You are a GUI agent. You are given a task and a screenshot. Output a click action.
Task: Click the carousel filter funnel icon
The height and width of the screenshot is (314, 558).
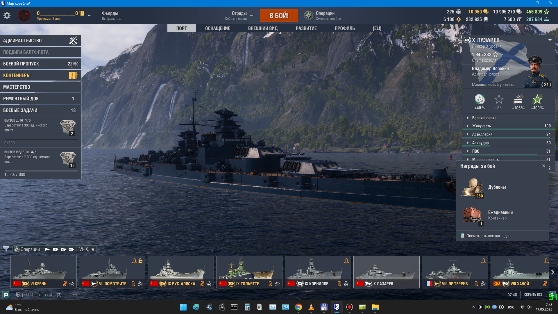(6, 249)
